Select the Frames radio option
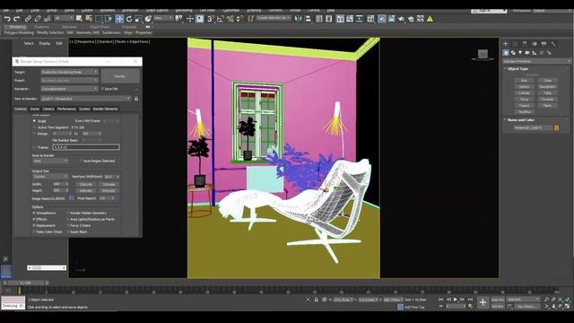Viewport: 574px width, 323px height. coord(34,147)
